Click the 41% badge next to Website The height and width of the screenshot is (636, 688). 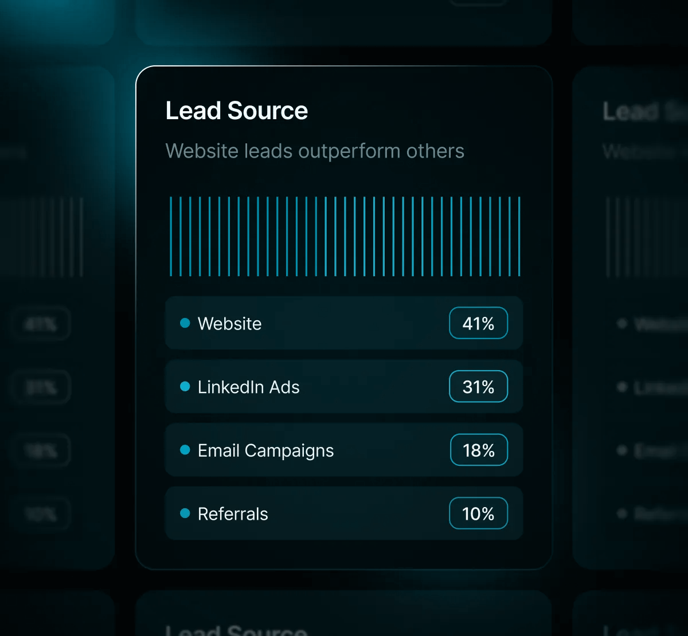click(478, 323)
